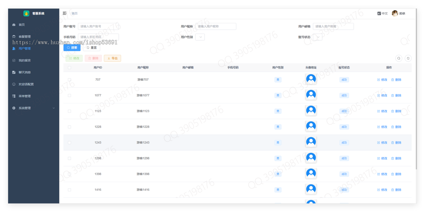
Task: Open avatar image for user 1243
Action: click(x=311, y=142)
